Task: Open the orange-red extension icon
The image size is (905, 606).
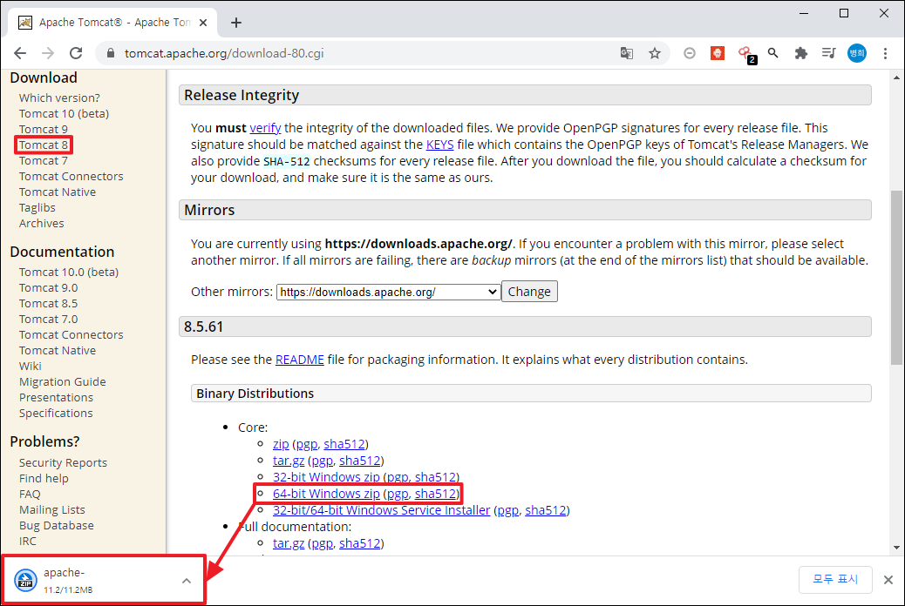Action: click(x=717, y=53)
